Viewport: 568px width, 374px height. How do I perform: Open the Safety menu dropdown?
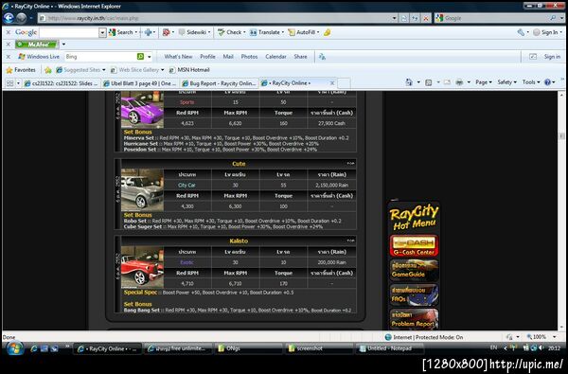pyautogui.click(x=506, y=82)
